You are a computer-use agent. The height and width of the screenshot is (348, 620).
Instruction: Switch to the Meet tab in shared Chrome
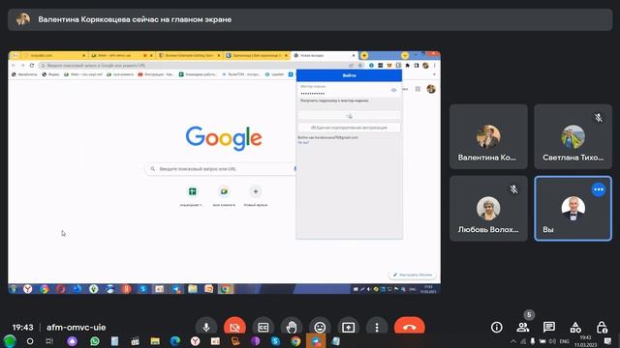(121, 56)
